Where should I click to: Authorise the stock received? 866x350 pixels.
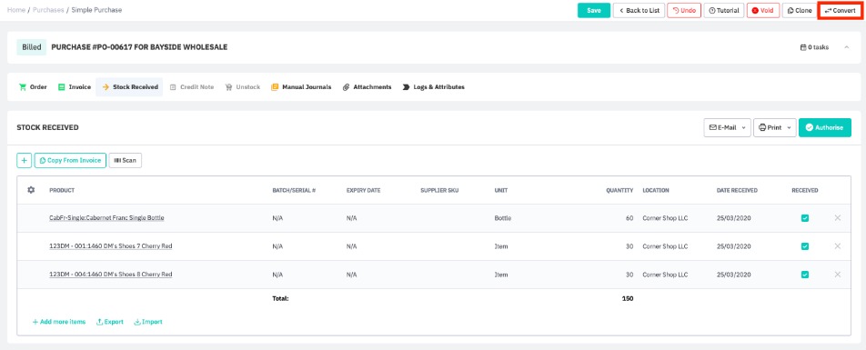[x=824, y=127]
